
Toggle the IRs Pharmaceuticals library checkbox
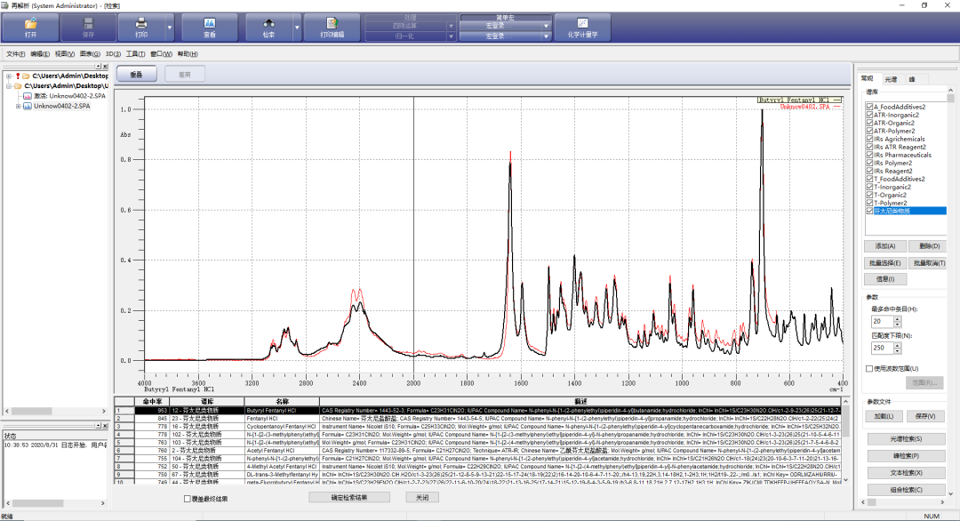[x=869, y=155]
